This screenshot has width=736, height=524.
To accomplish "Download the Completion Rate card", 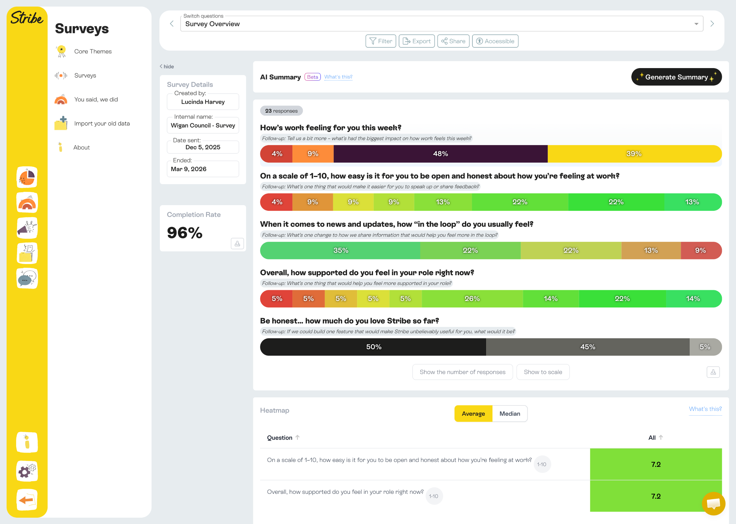I will click(237, 244).
